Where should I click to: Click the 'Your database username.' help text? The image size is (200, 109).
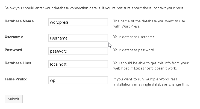[134, 37]
